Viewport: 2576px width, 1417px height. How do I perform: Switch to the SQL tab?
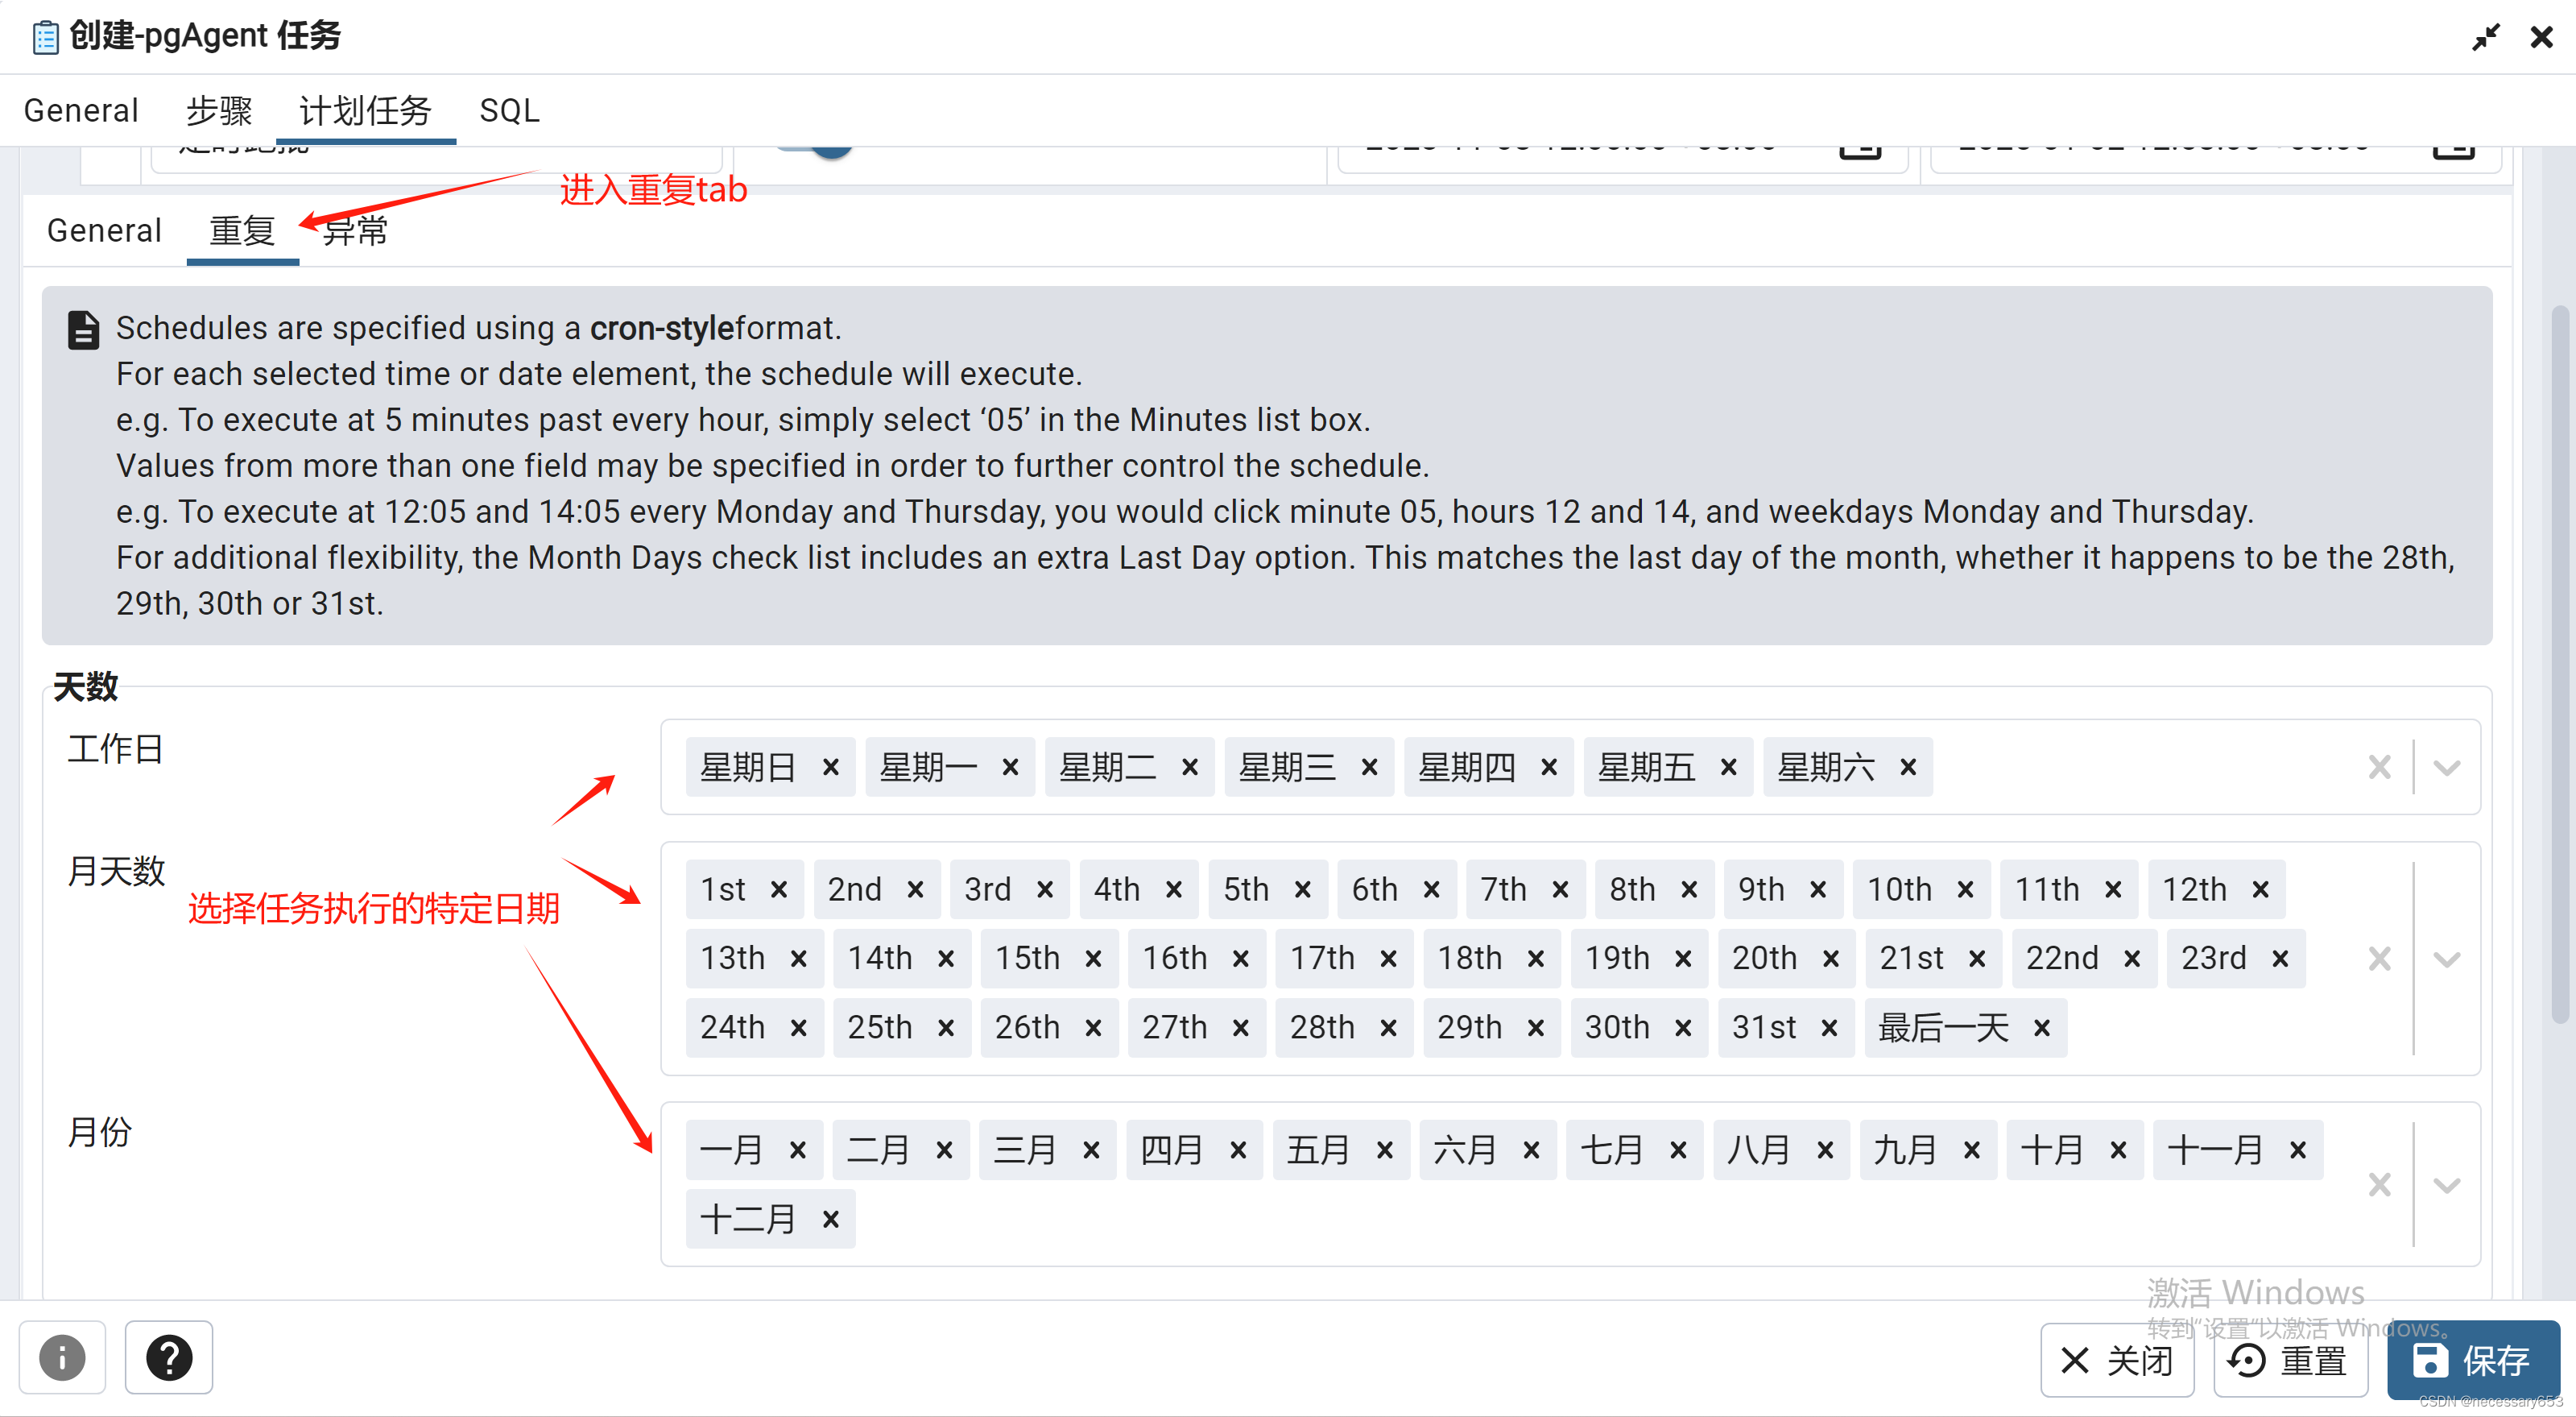[509, 110]
